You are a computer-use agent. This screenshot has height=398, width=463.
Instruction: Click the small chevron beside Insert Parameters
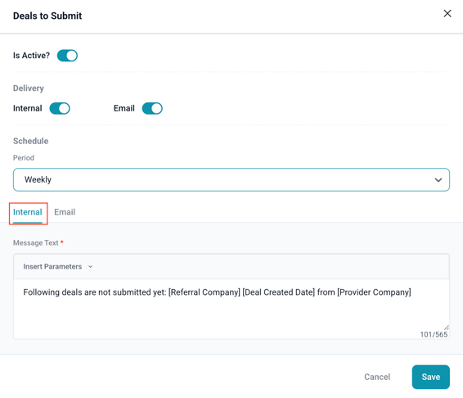(90, 267)
